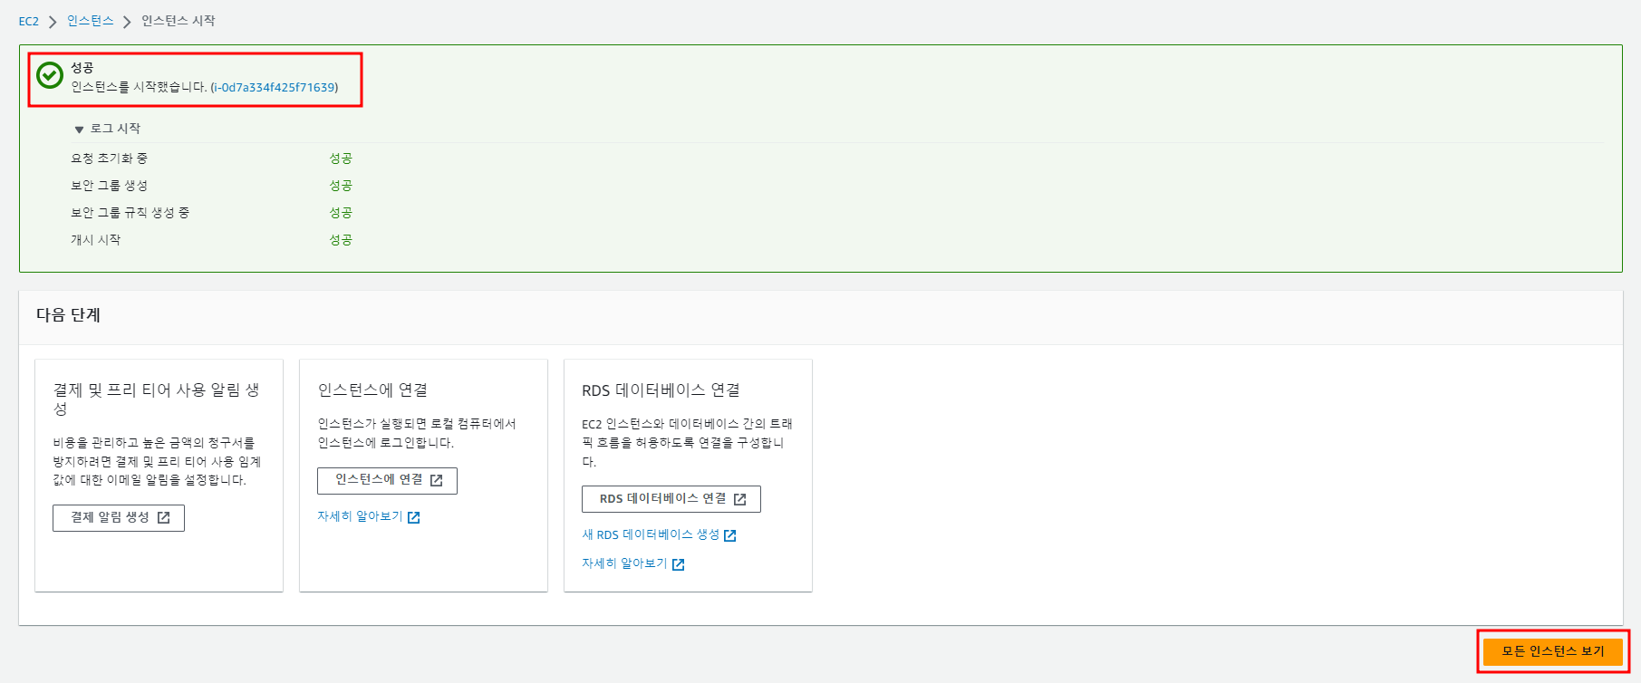Go to the 인스턴스 breadcrumb link

[x=91, y=21]
